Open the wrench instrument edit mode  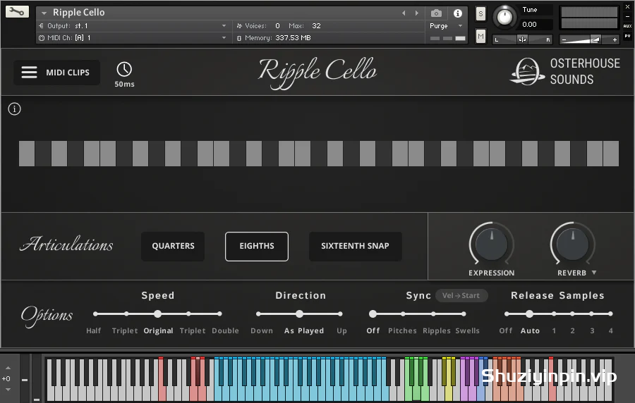(17, 11)
